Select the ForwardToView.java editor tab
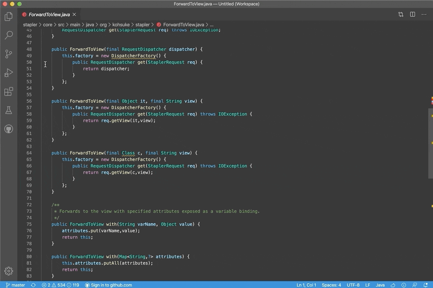Viewport: 433px width, 288px height. point(49,15)
